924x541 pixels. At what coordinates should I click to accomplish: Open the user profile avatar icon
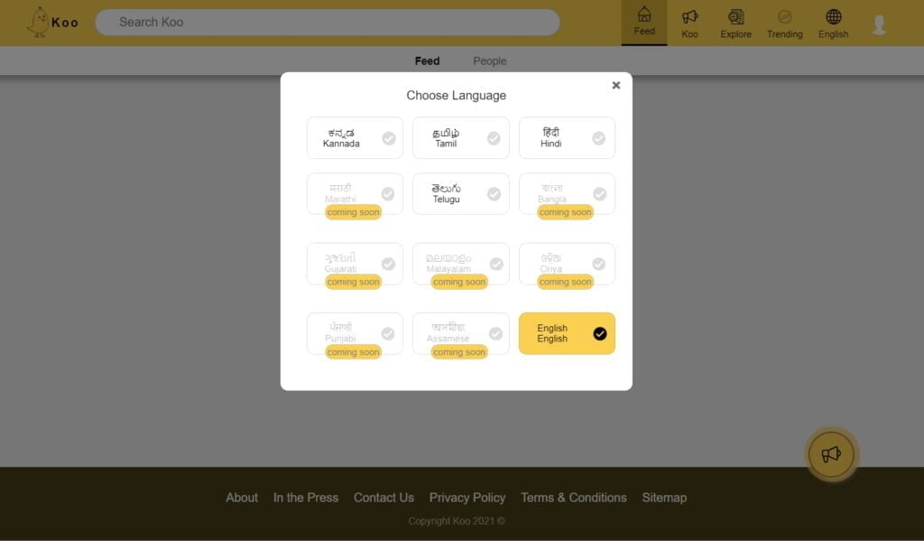click(879, 24)
